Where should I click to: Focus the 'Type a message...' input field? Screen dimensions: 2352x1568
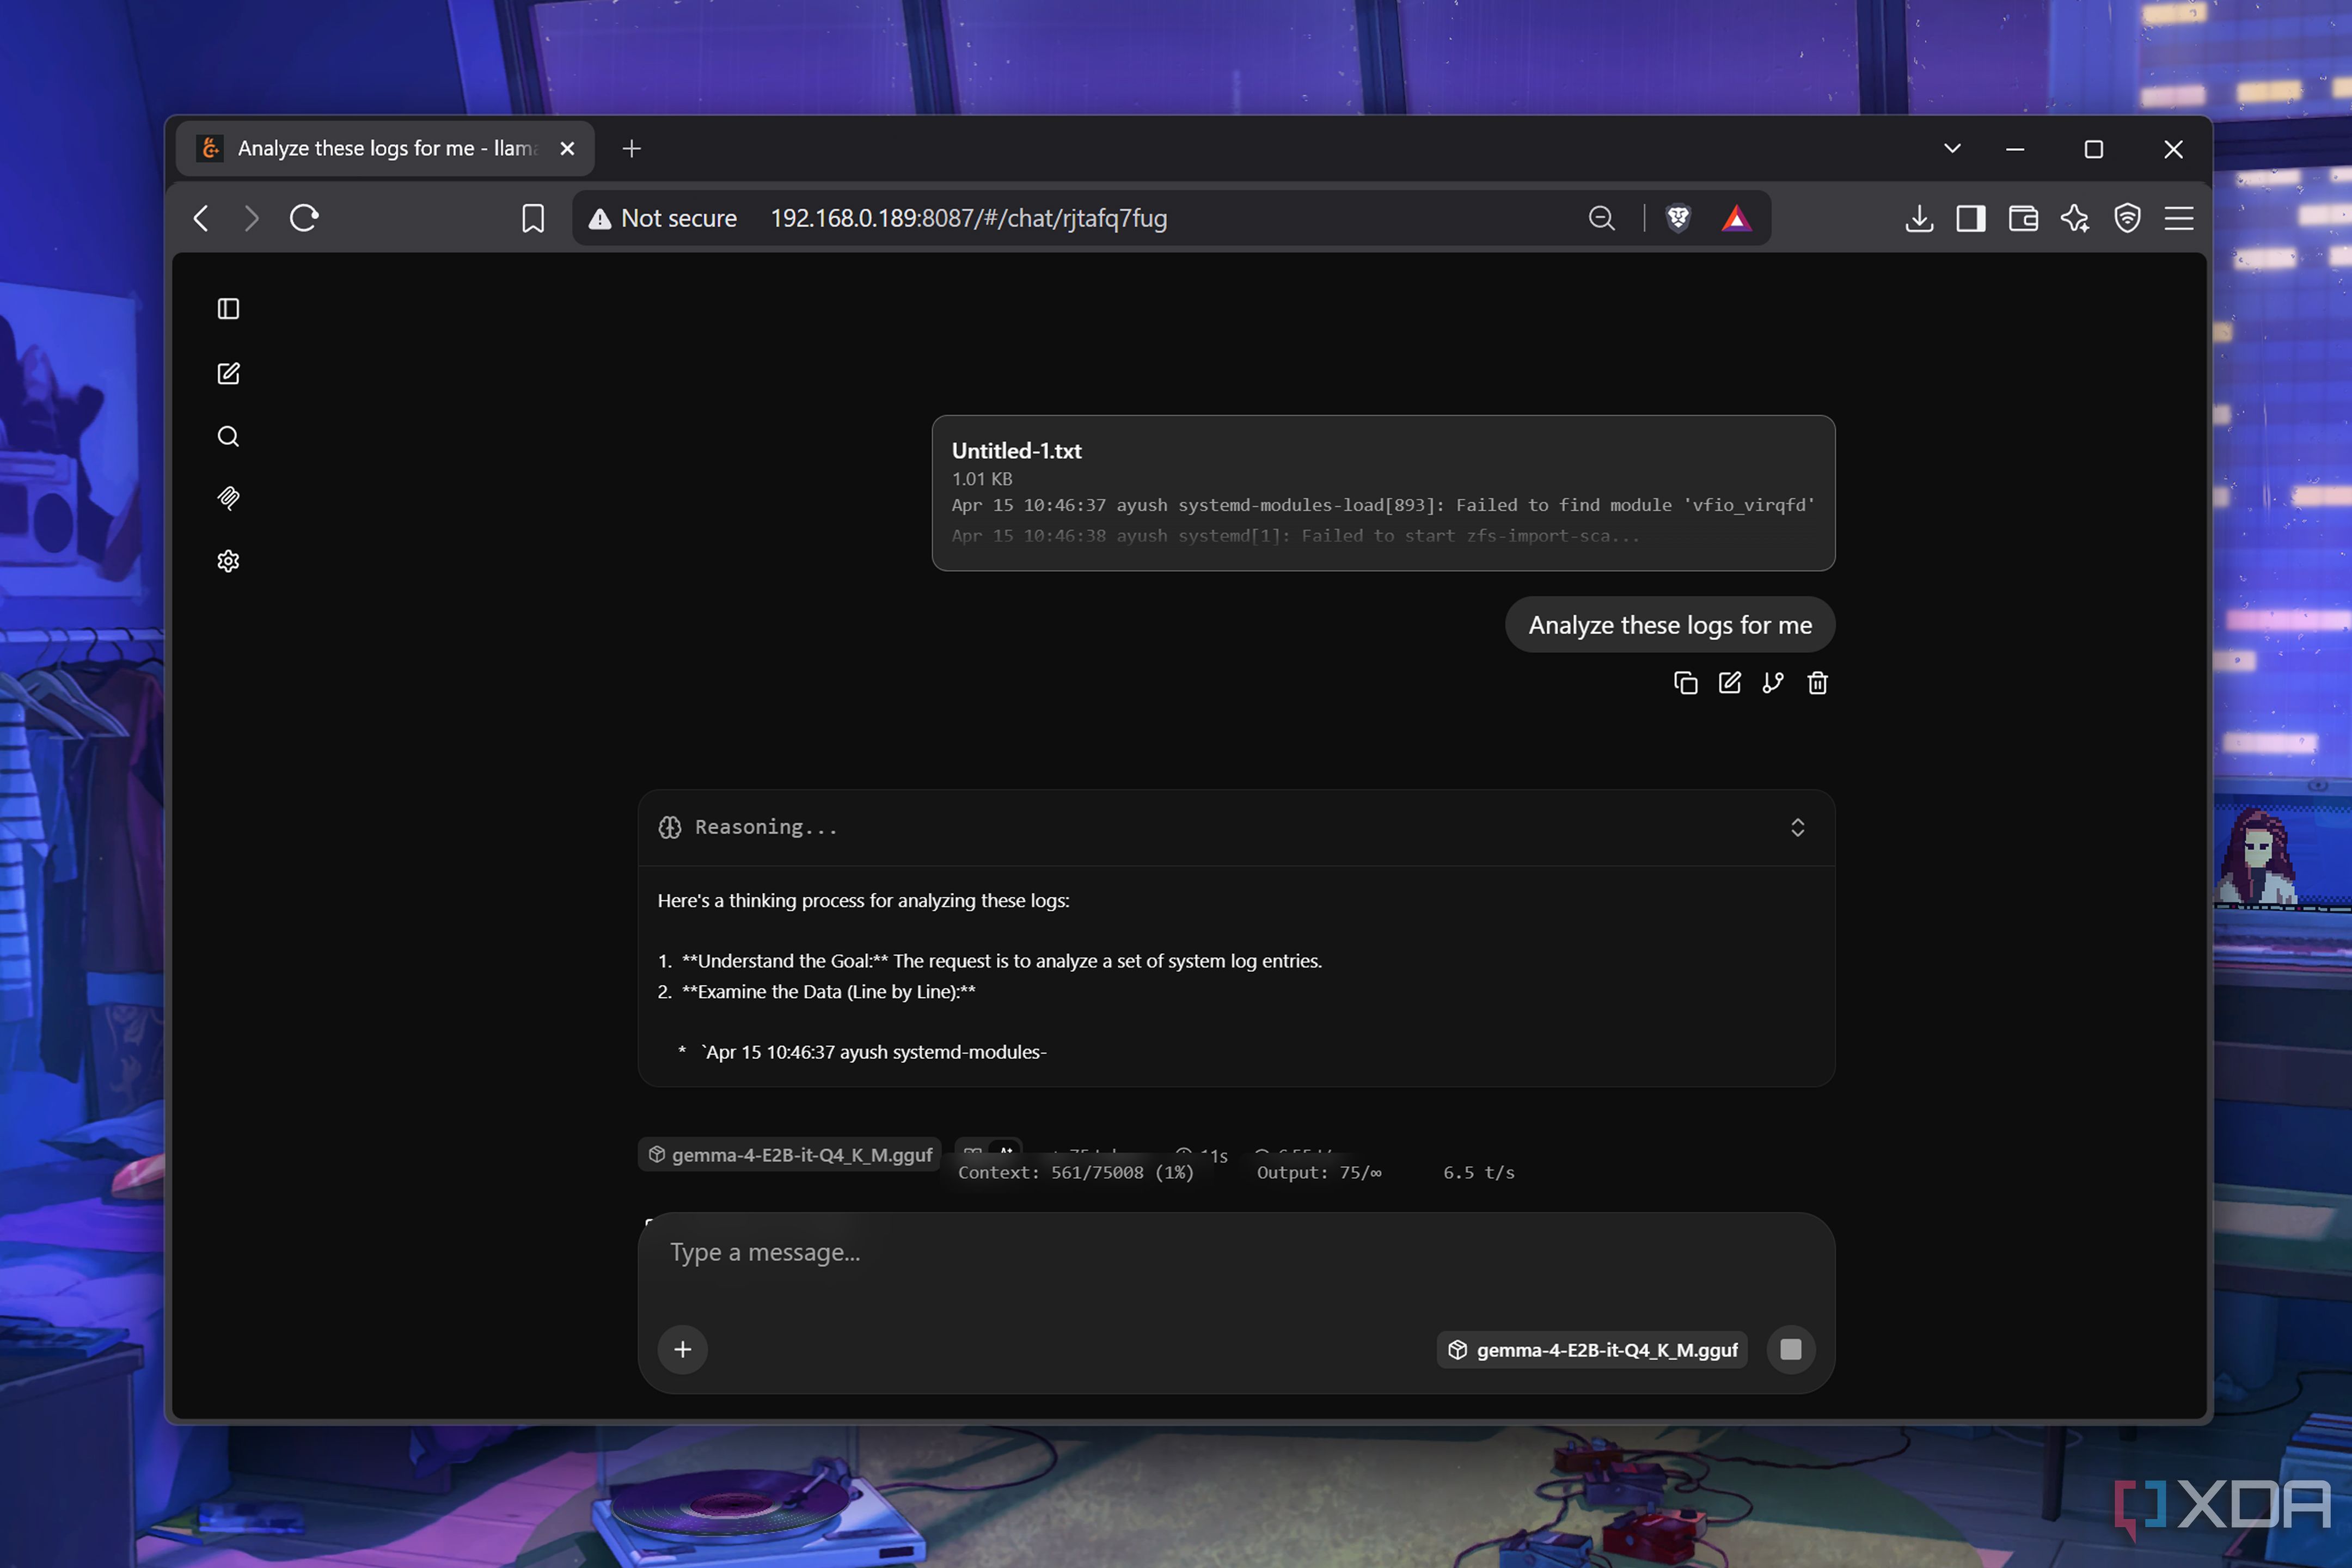pos(1235,1253)
